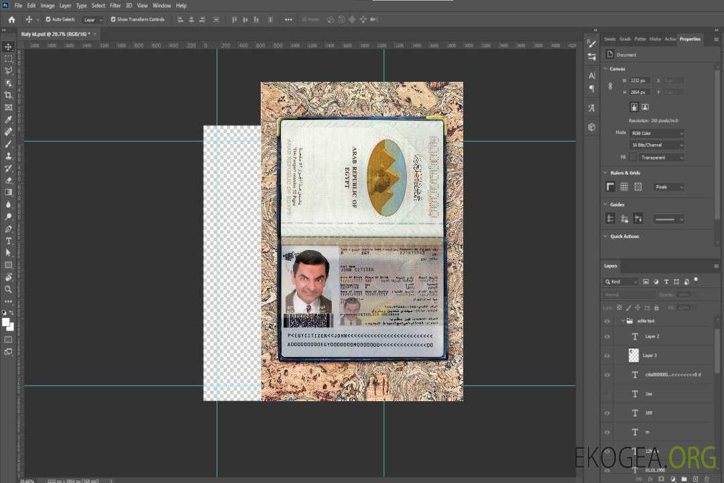Select the Eraser tool
This screenshot has width=724, height=483.
click(x=8, y=180)
